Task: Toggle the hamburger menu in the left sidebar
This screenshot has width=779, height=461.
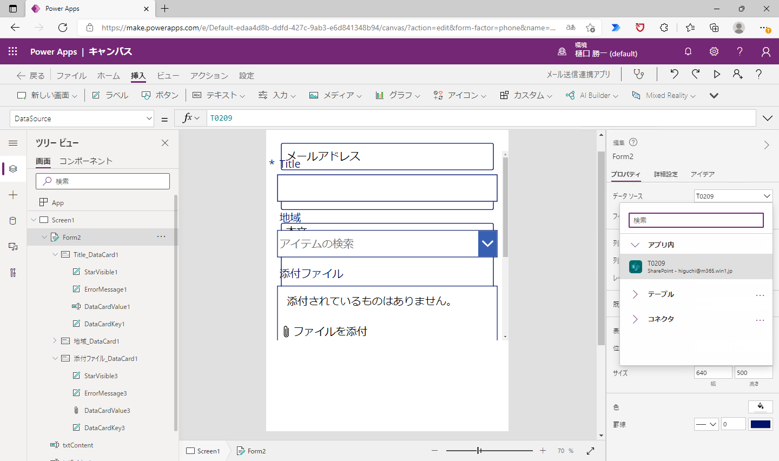Action: coord(13,143)
